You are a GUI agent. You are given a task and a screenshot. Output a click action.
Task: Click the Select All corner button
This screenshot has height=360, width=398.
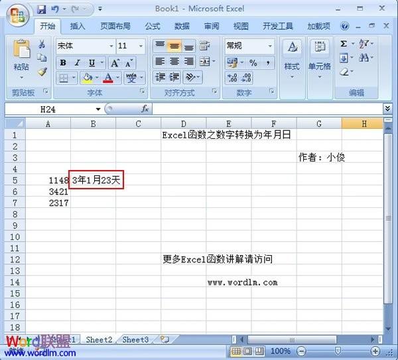pyautogui.click(x=15, y=124)
